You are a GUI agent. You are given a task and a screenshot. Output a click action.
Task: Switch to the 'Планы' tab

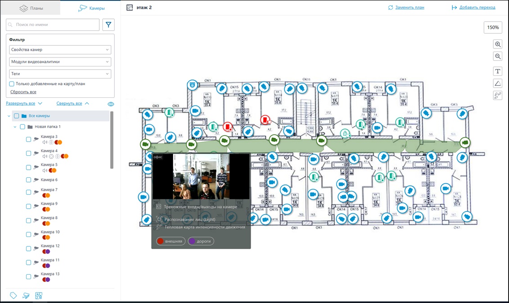pos(30,8)
